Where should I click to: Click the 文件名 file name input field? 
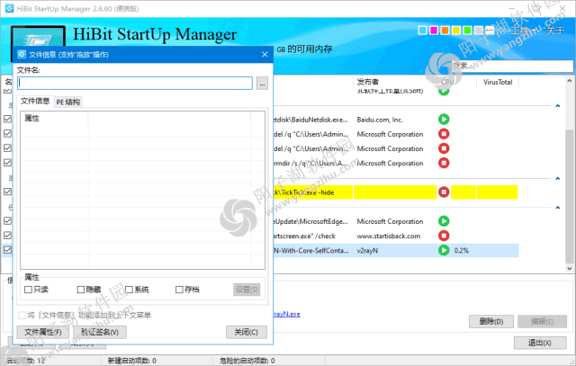point(135,83)
